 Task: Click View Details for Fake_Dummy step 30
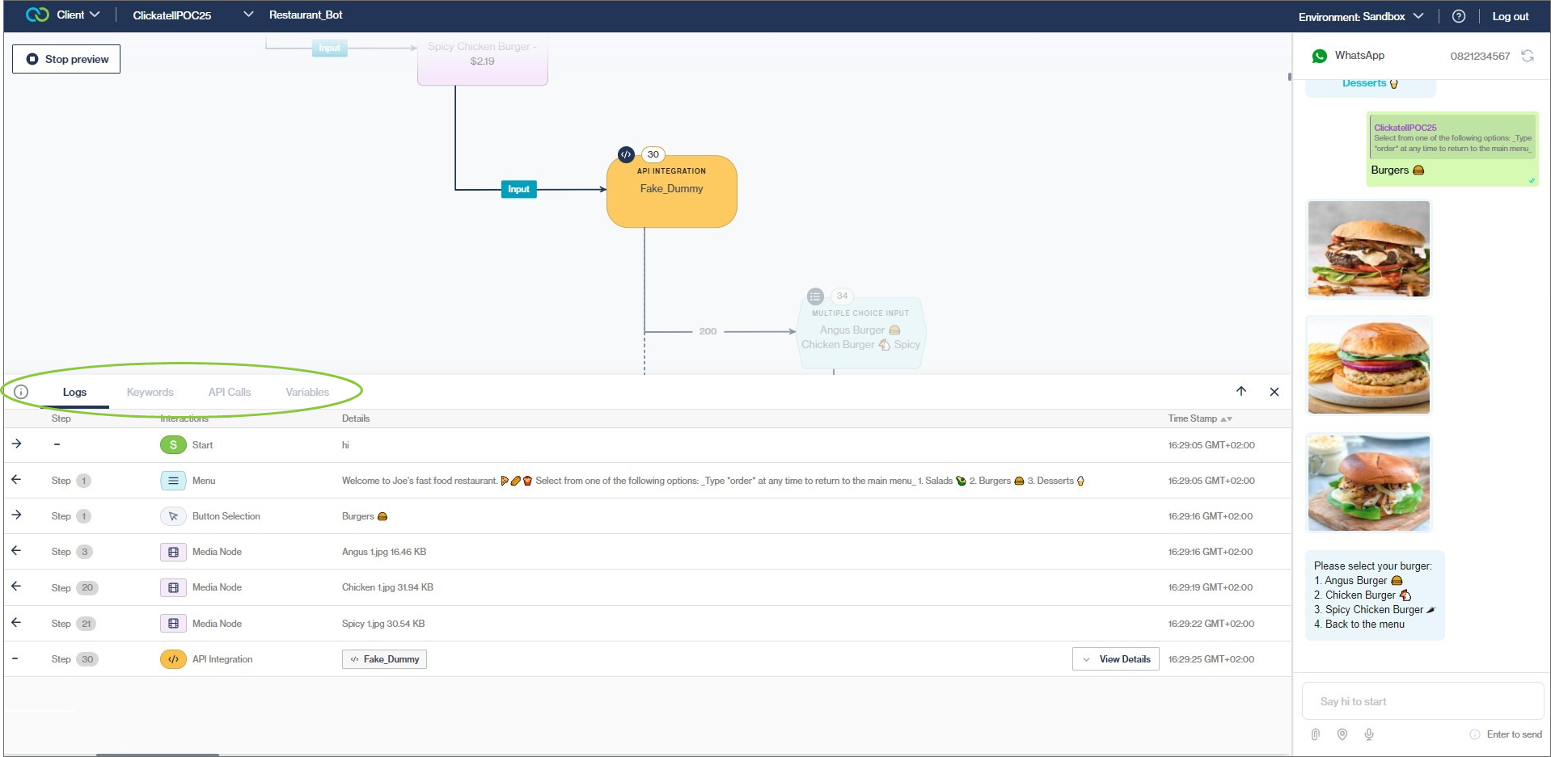(1115, 658)
